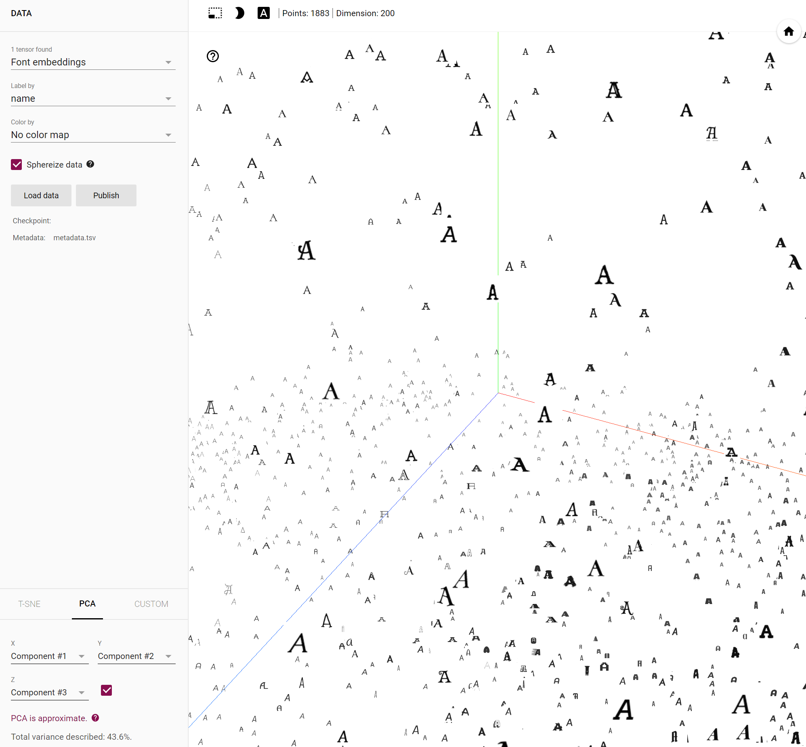Image resolution: width=806 pixels, height=747 pixels.
Task: Click PCA approximate help icon
Action: [95, 718]
